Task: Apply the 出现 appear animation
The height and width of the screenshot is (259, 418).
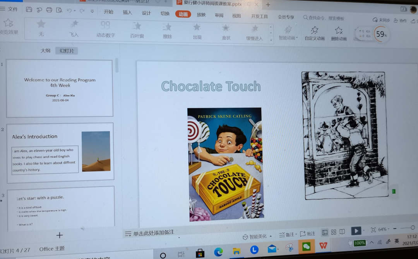Action: tap(197, 32)
